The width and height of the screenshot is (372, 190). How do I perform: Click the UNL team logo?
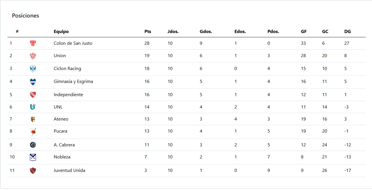click(33, 107)
